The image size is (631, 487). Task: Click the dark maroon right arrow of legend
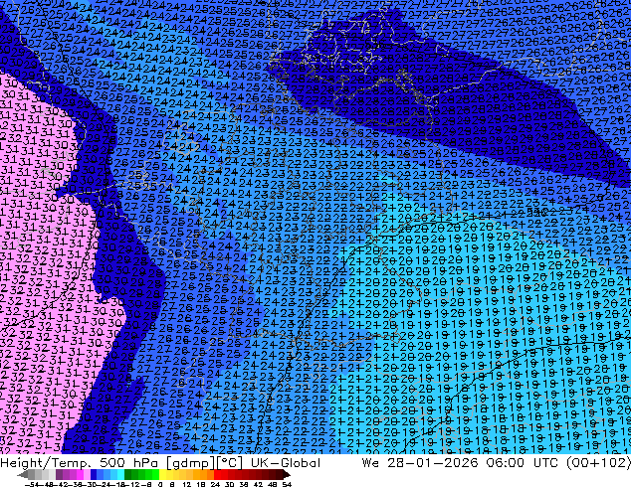point(287,474)
